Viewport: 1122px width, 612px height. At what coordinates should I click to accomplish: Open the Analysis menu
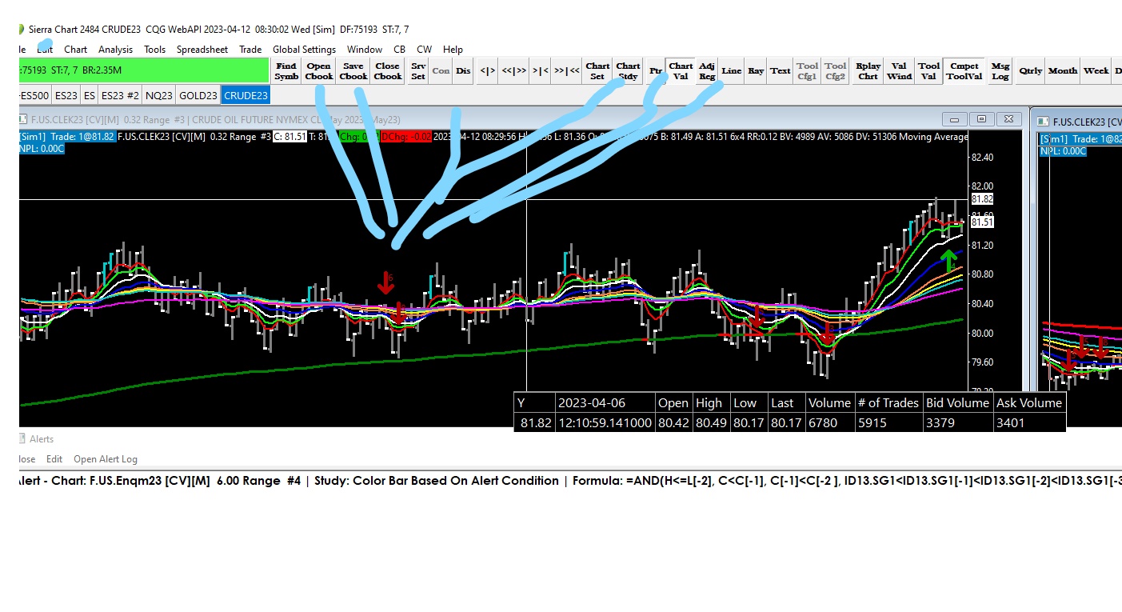pos(116,50)
